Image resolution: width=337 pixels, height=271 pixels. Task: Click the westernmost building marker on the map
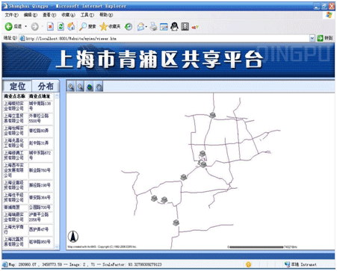click(x=155, y=198)
